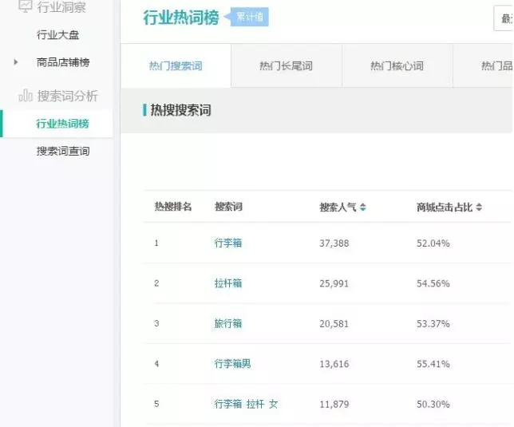Click the 热搜搜索词 section heading
The height and width of the screenshot is (427, 514).
coord(180,110)
